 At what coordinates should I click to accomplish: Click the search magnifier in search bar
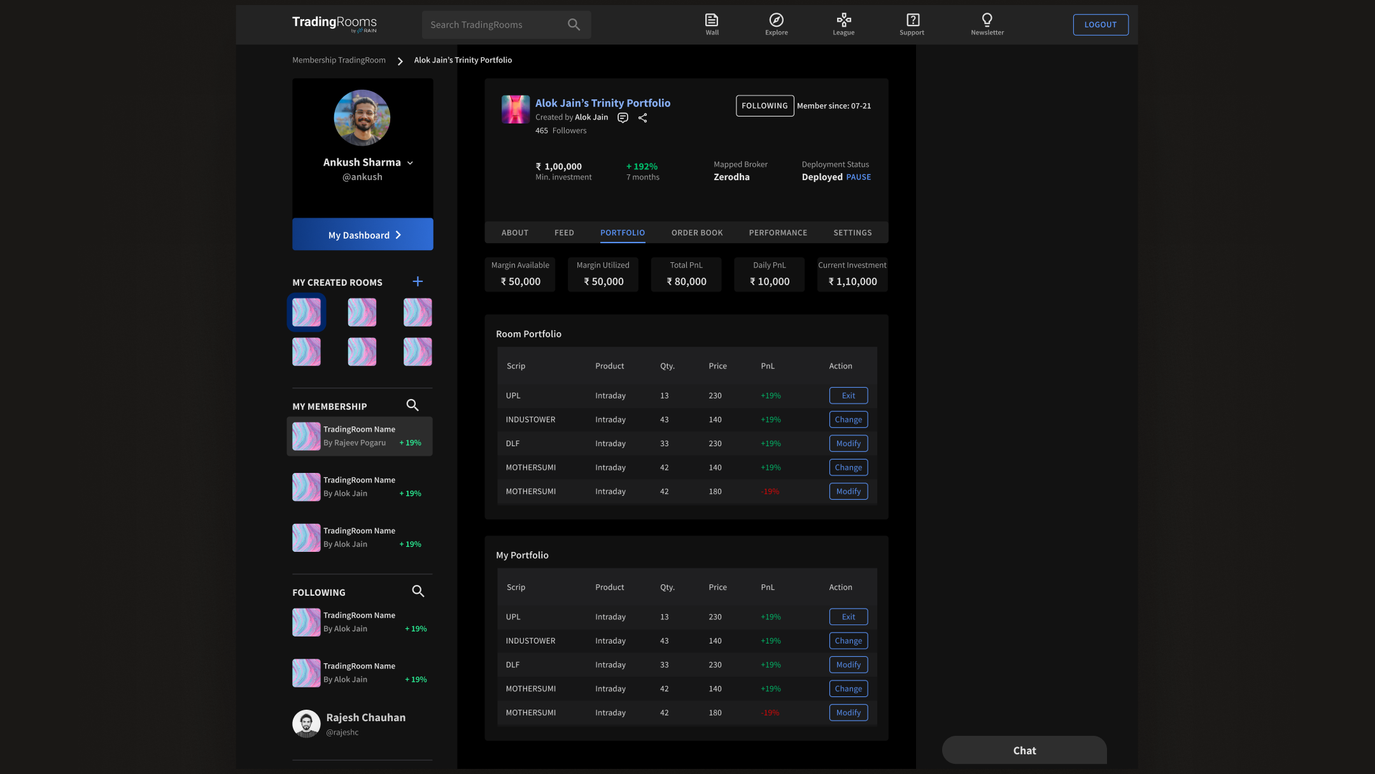click(x=574, y=25)
